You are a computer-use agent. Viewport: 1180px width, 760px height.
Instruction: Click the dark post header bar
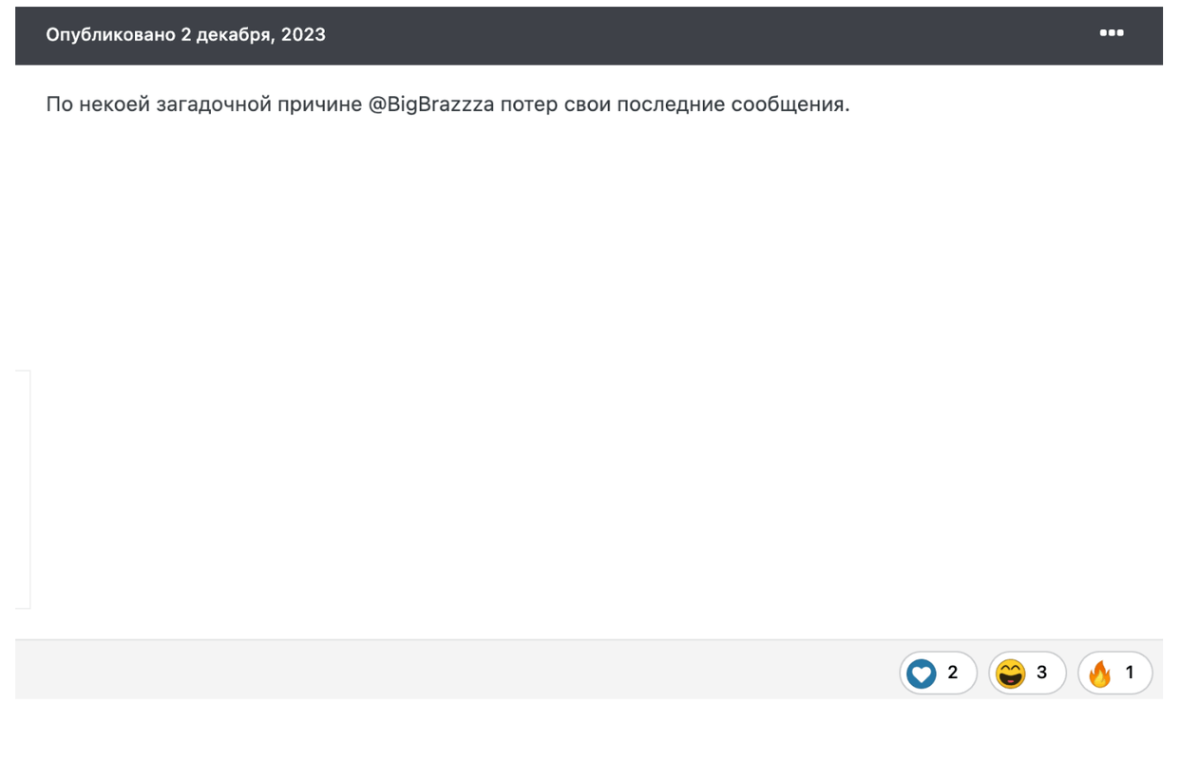665,35
